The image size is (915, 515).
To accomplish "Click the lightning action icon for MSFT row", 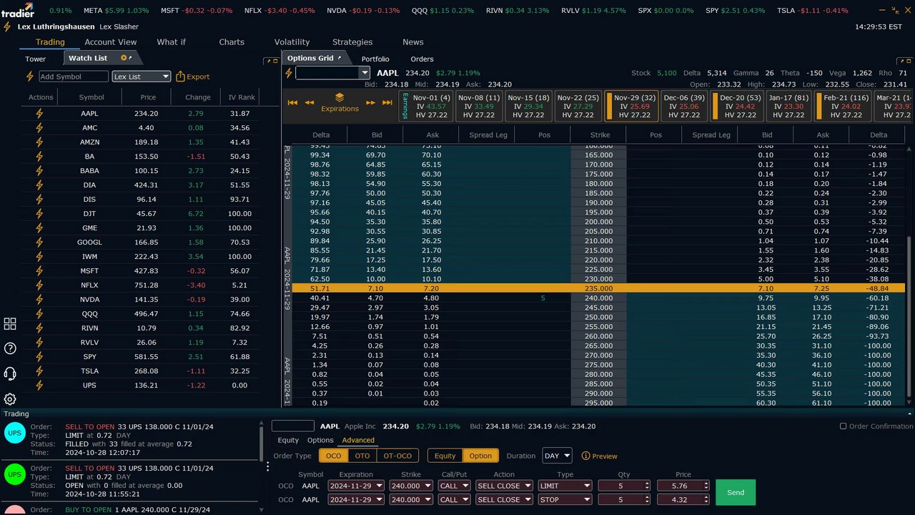I will point(39,271).
